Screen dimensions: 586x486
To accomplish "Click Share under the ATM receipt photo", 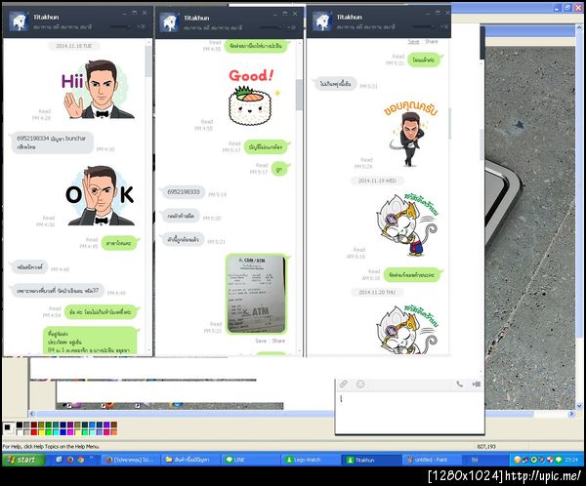I will click(x=278, y=341).
